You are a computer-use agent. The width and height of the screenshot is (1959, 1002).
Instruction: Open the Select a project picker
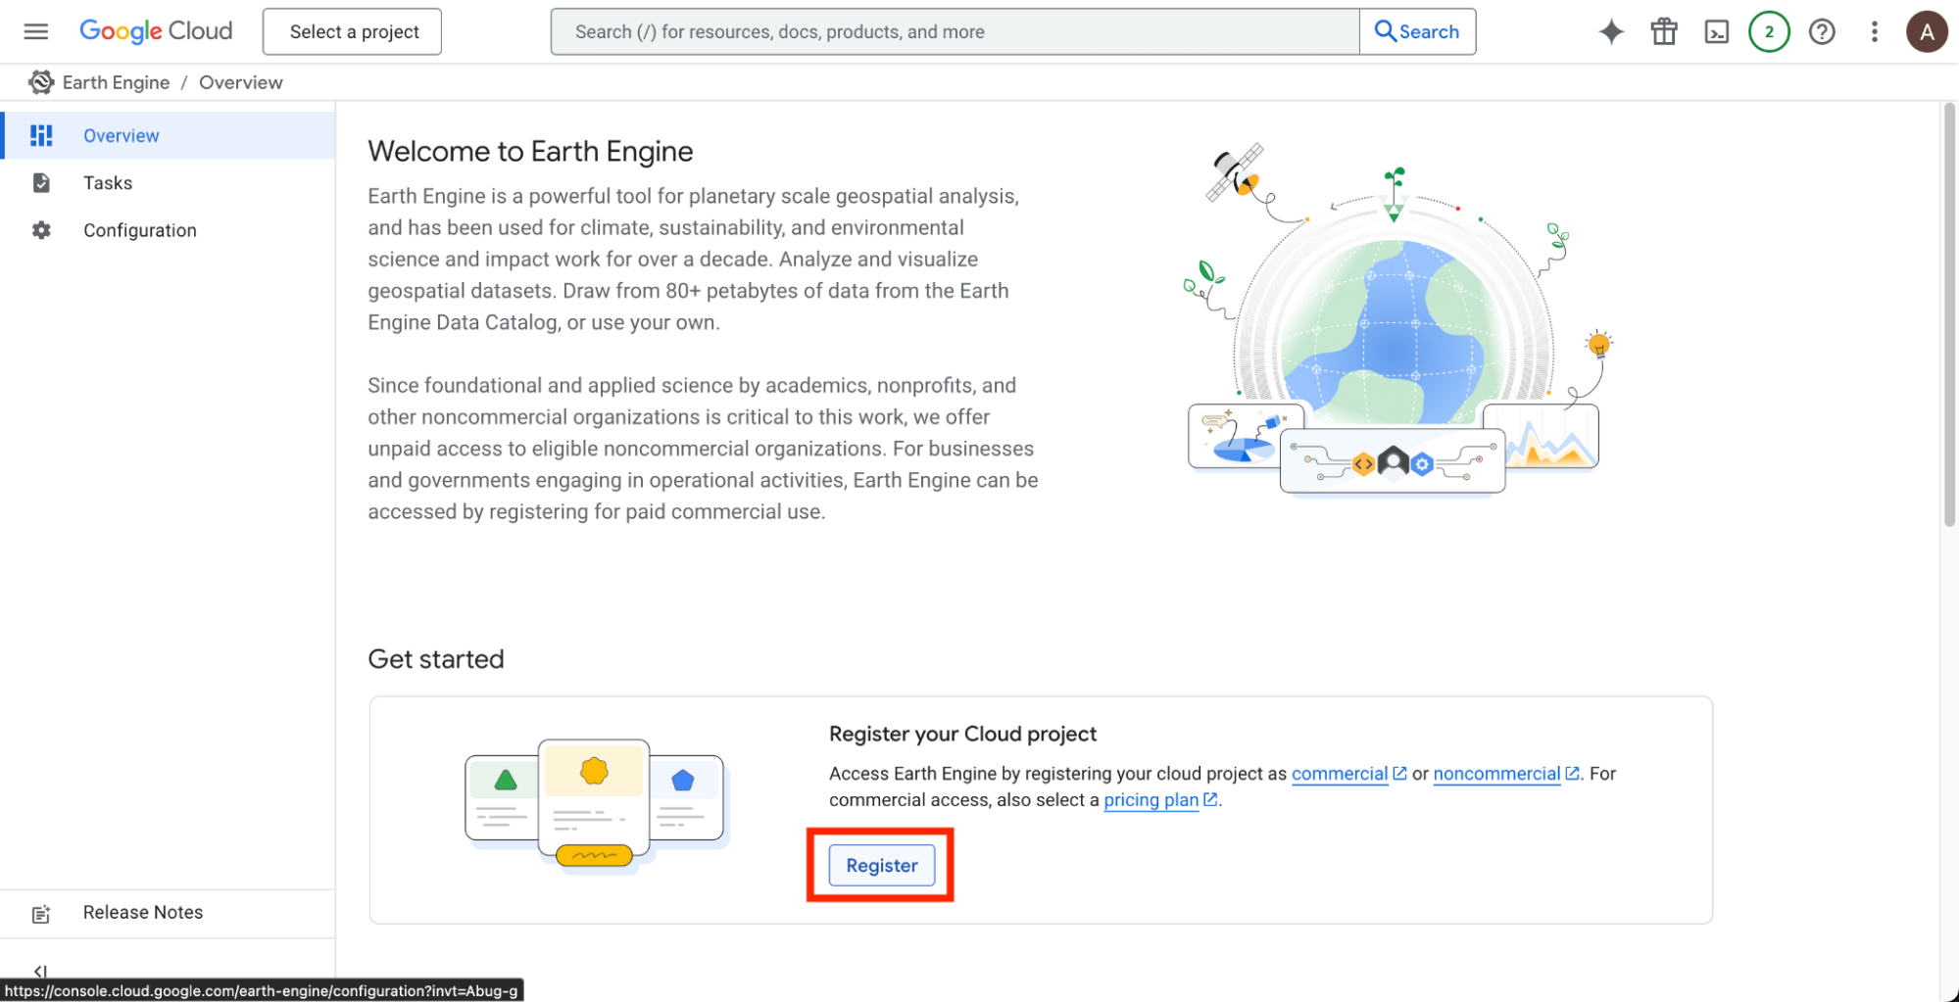[352, 31]
